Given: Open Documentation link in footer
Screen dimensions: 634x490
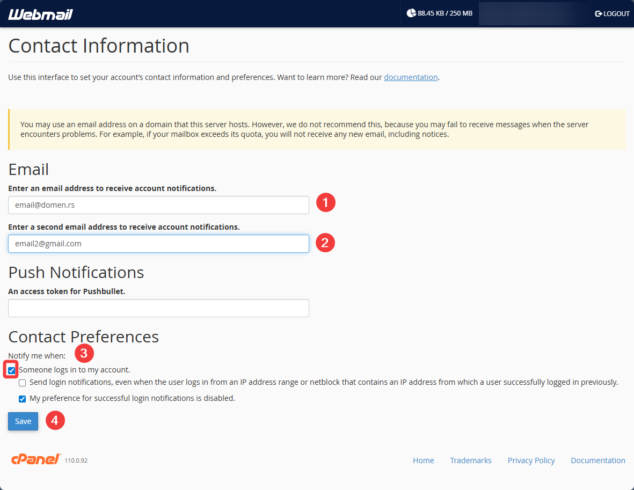Looking at the screenshot, I should coord(597,460).
